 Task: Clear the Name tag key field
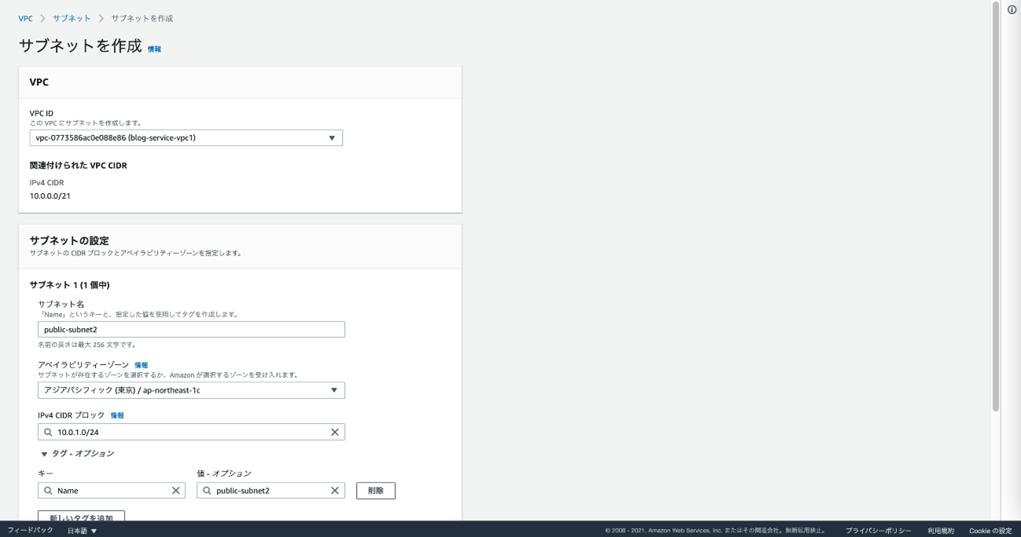[x=175, y=491]
